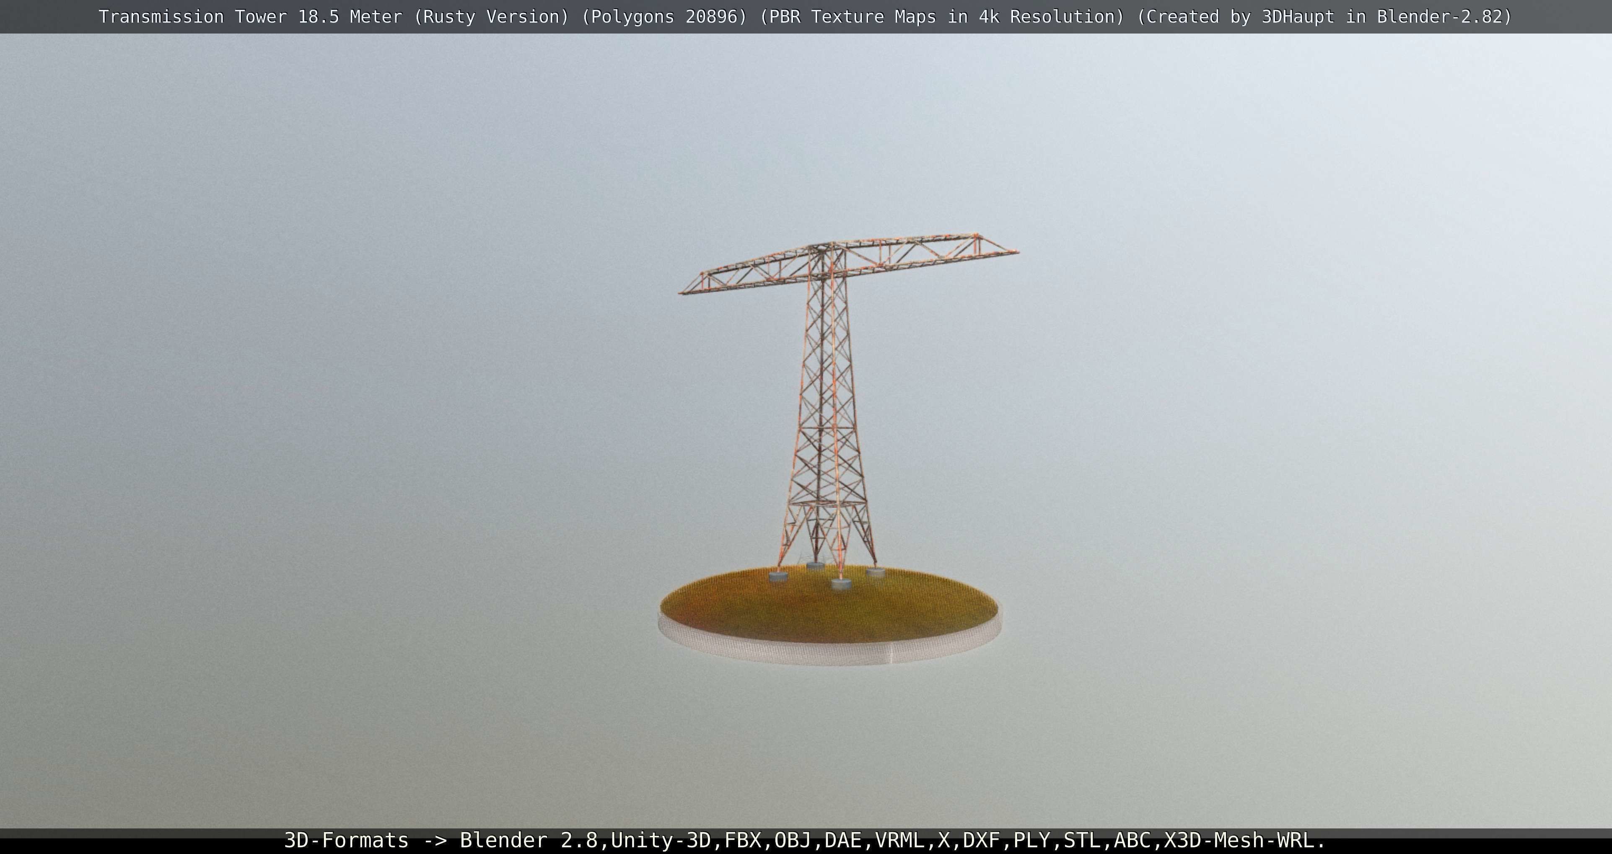
Task: Click '(Created by 3DHaupt in Blender-2.82)' text
Action: [x=1324, y=17]
